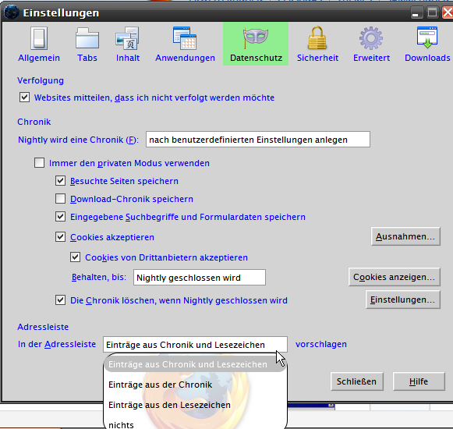Switch to the Inhalt label

128,58
